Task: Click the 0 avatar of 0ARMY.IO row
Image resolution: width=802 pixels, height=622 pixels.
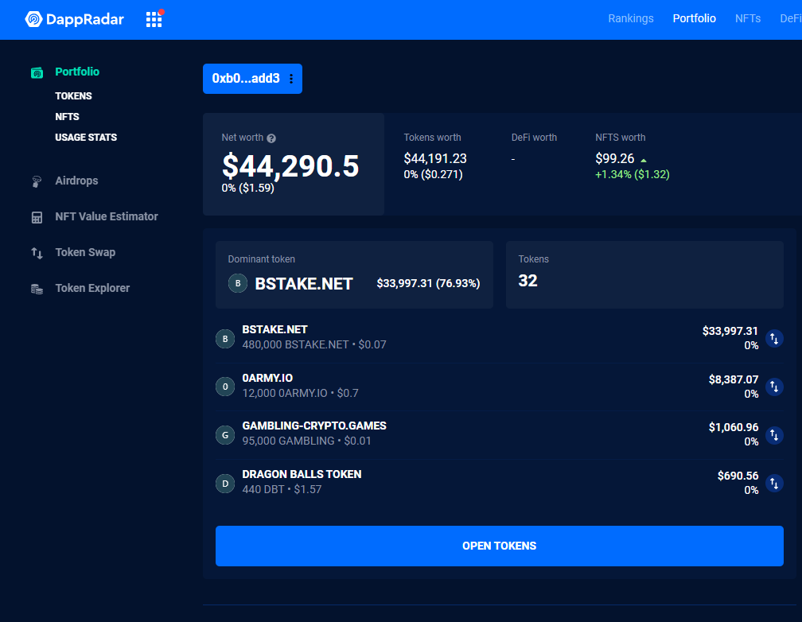Action: (225, 387)
